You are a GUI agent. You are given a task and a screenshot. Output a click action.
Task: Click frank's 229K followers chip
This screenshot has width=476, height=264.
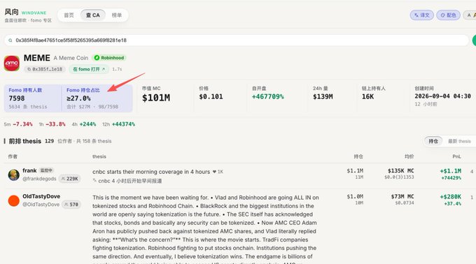tap(70, 179)
